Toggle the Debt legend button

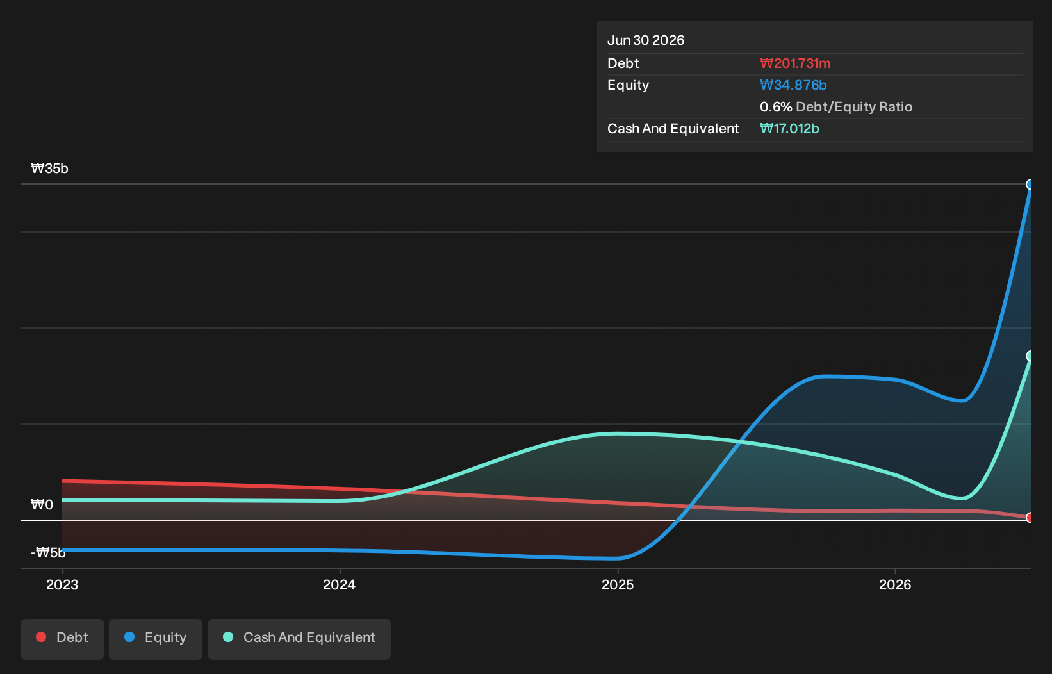(x=62, y=639)
